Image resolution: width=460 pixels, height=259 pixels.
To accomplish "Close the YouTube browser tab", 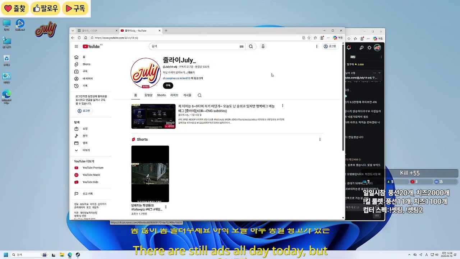I will (x=160, y=31).
